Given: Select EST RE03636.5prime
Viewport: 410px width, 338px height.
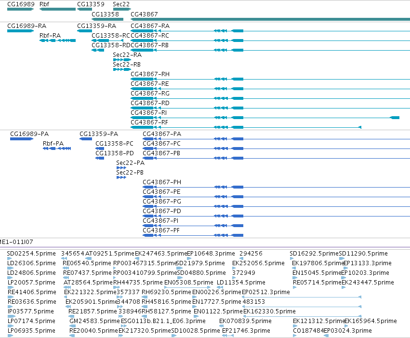Looking at the screenshot, I should pyautogui.click(x=32, y=302).
